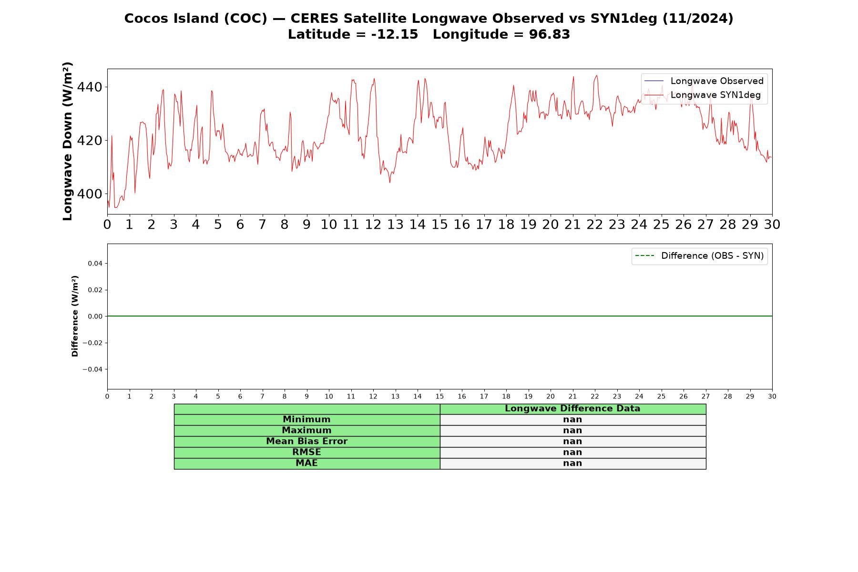
Task: Click the red SYN1deg legend line swatch
Action: 654,95
